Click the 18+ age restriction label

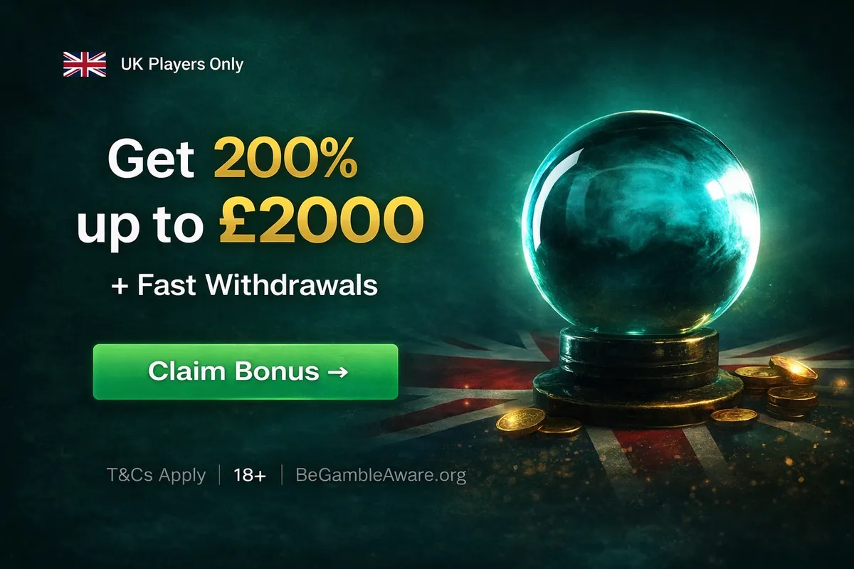pyautogui.click(x=250, y=476)
